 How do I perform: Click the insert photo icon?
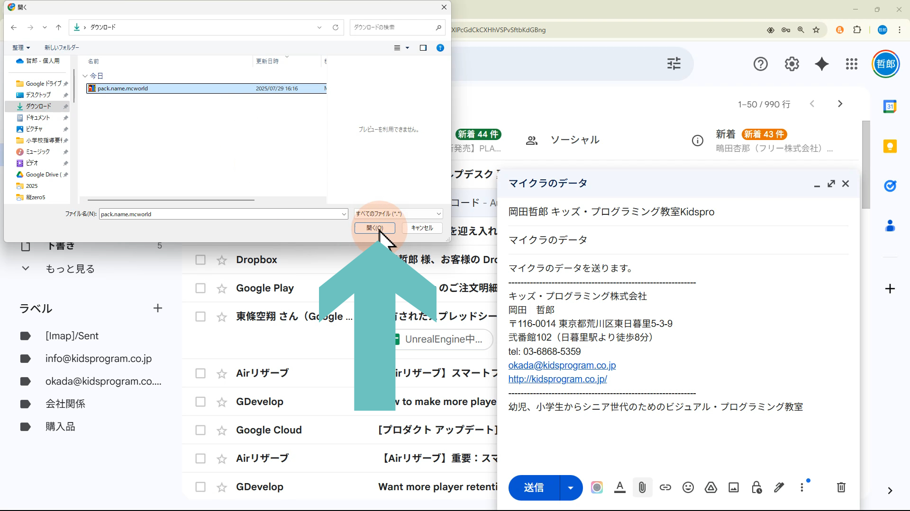[x=733, y=487]
